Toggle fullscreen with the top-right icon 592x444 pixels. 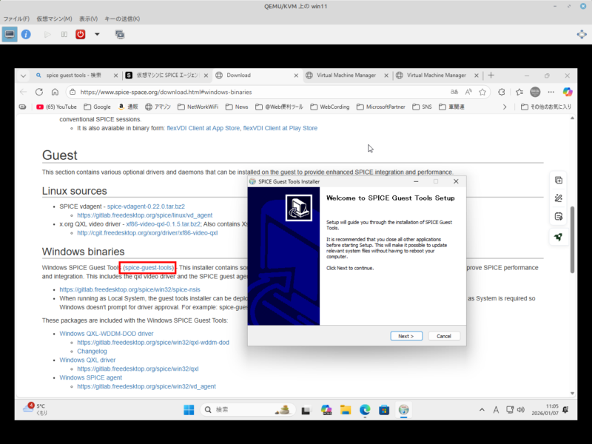coord(582,34)
